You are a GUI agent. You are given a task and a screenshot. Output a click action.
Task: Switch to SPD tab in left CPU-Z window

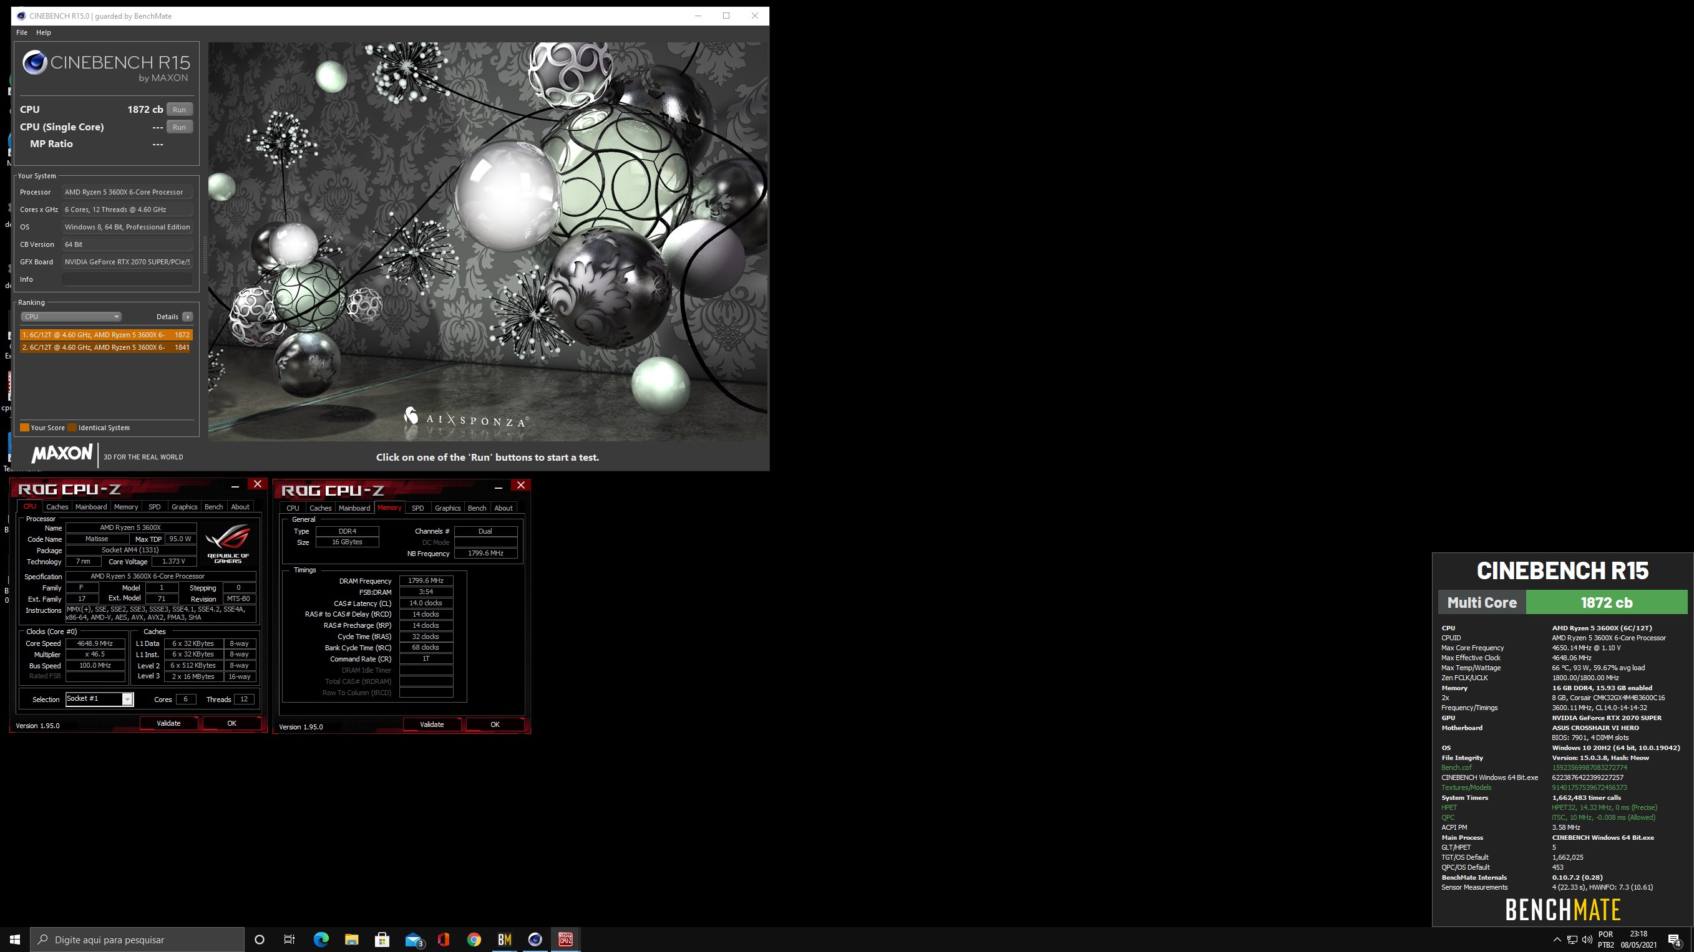click(x=155, y=507)
